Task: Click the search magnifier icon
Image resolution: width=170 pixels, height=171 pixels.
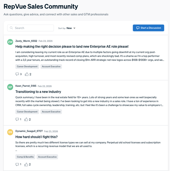Action: click(x=11, y=28)
